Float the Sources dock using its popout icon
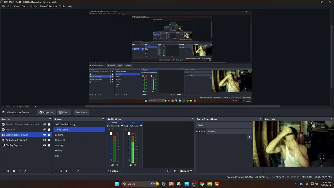Screen dimensions: 334x188 (50, 119)
